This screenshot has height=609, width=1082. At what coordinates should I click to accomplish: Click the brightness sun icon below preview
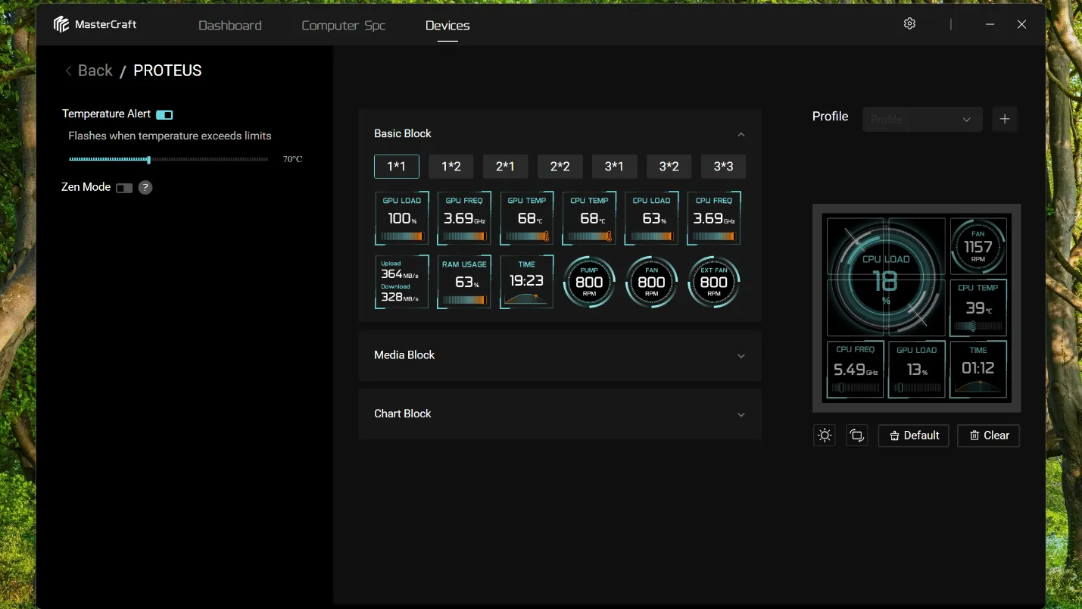[x=825, y=436]
